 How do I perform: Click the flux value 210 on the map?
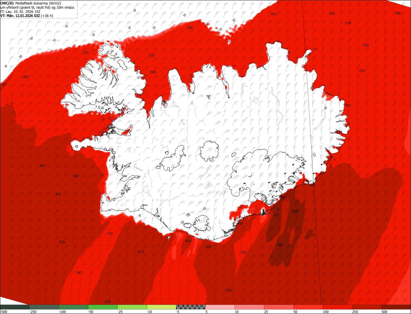332,13
